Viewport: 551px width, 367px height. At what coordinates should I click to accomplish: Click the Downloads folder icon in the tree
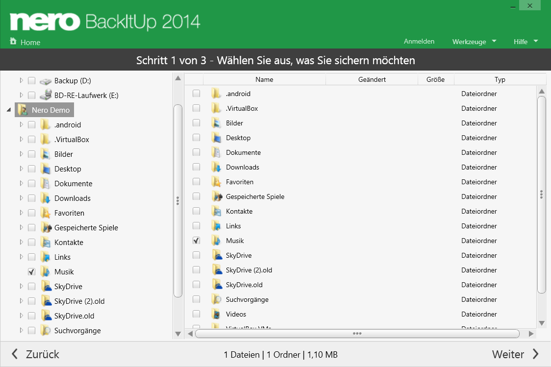[x=45, y=198]
